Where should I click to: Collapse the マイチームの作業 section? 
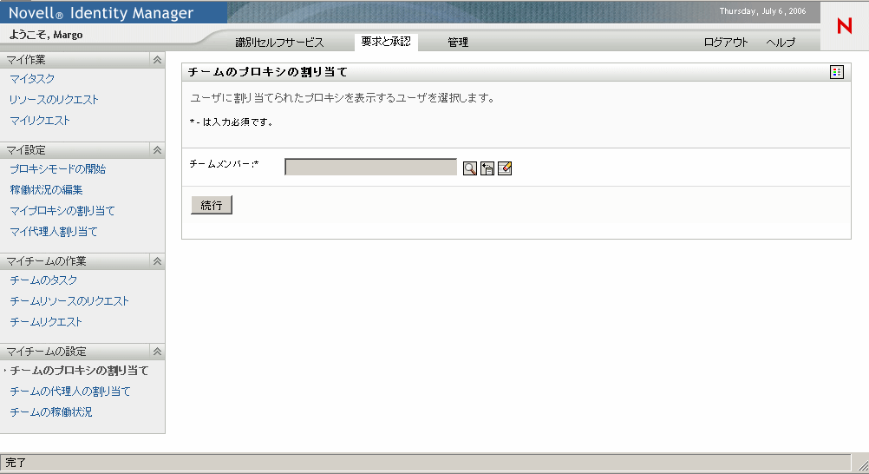pos(157,260)
